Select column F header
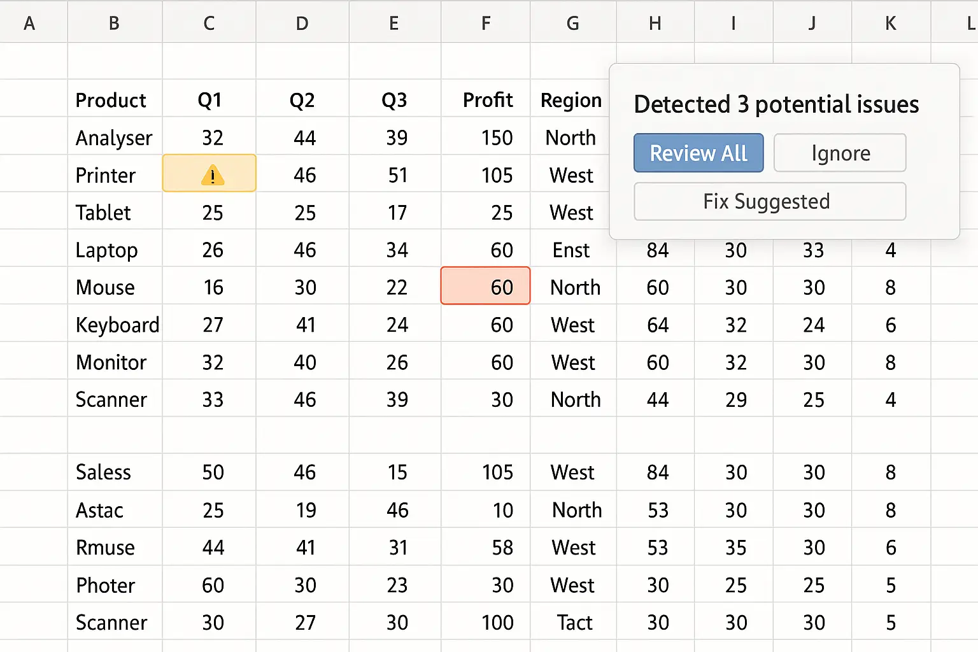This screenshot has height=652, width=978. pos(486,23)
